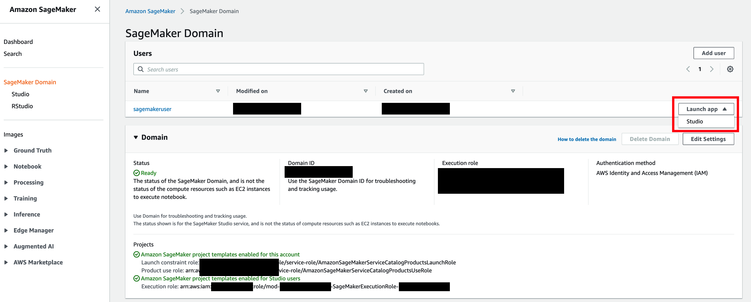Viewport: 751px width, 302px height.
Task: Open the sagemakeruser profile link
Action: (152, 109)
